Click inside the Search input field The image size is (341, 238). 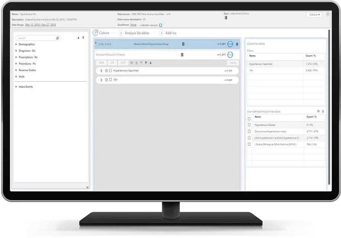[38, 38]
